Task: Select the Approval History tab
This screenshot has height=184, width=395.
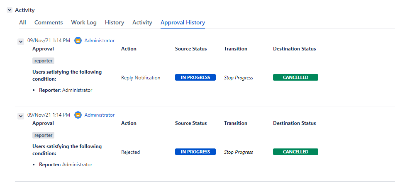Action: [183, 22]
